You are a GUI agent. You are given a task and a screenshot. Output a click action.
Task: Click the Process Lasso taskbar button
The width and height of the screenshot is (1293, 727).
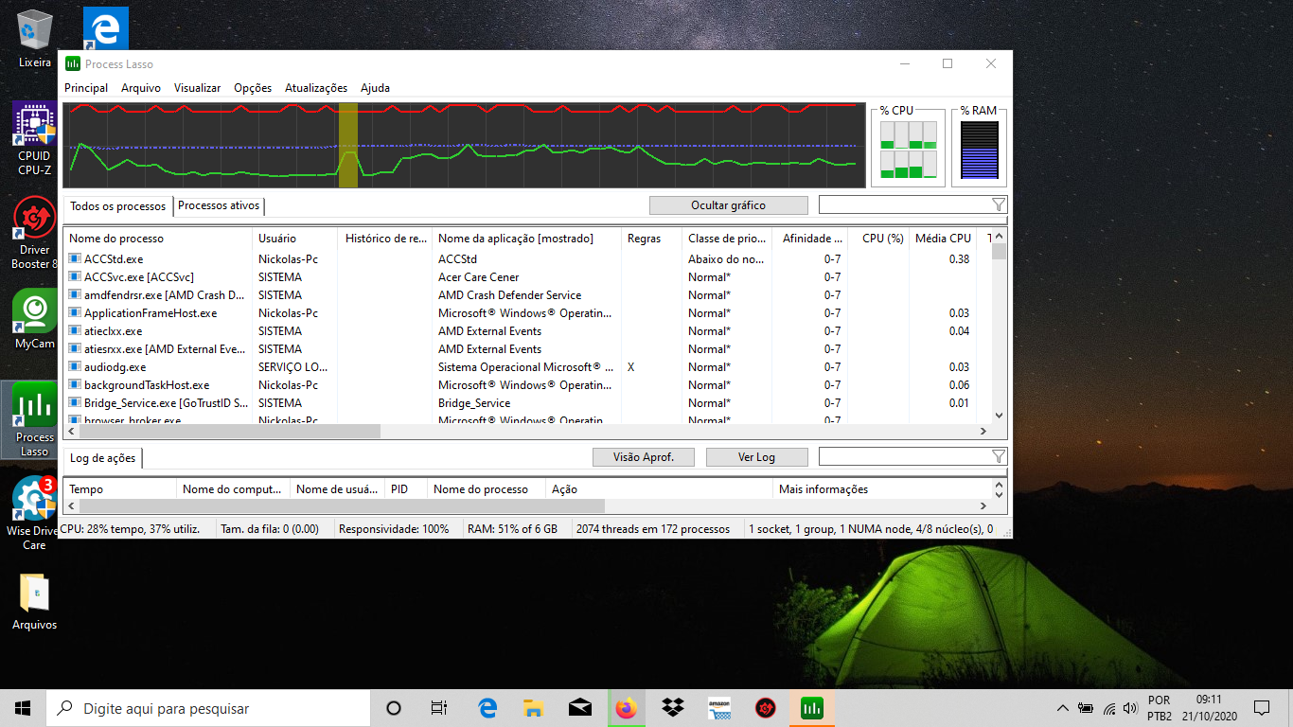tap(812, 708)
